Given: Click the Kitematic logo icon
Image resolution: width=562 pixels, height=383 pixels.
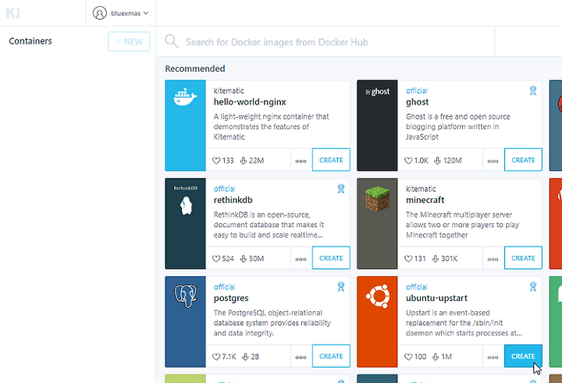Looking at the screenshot, I should pos(13,13).
